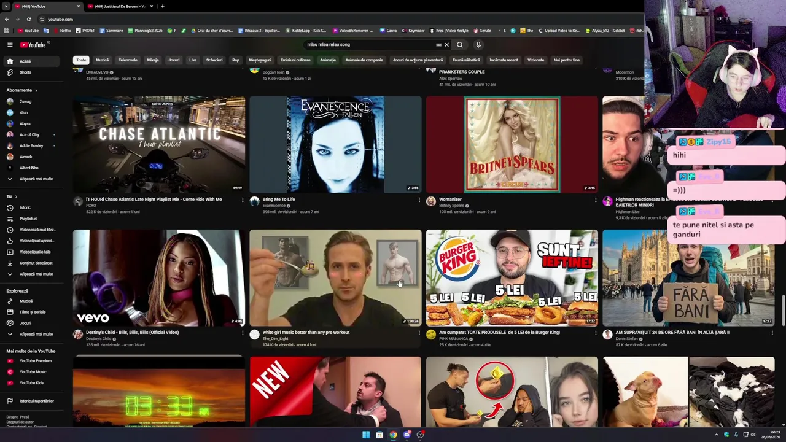Screen dimensions: 786x442
Task: Expand 'Afișează mai multe' under Explorează
Action: (30, 334)
